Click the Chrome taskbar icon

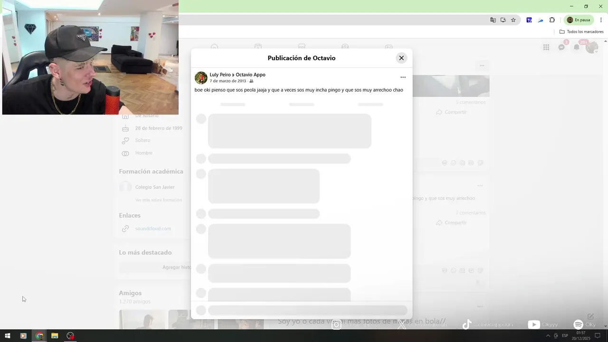point(39,336)
